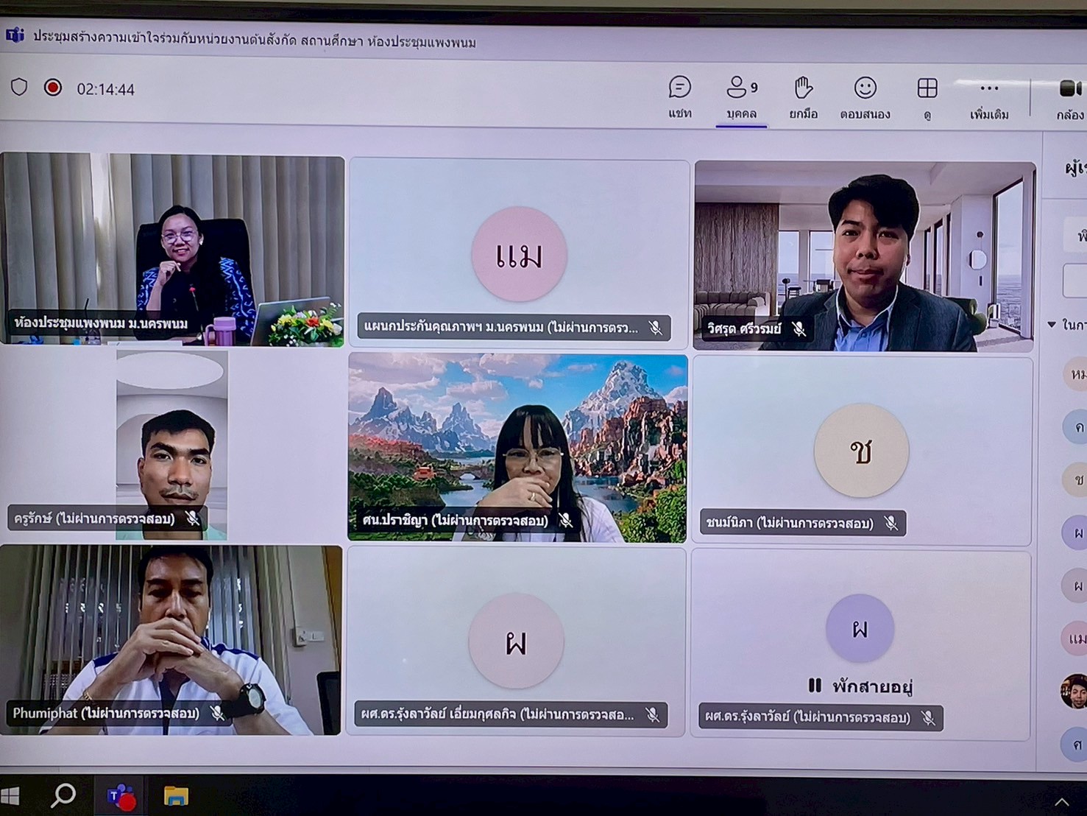Click the ชนม์นิภา participant avatar tile
1087x816 pixels.
861,451
